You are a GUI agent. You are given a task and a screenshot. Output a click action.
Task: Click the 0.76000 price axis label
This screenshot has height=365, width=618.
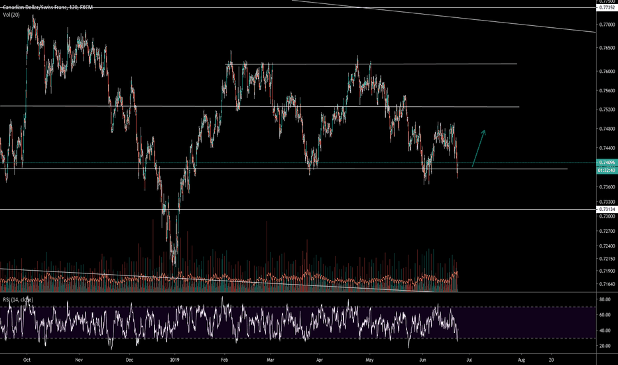click(607, 72)
